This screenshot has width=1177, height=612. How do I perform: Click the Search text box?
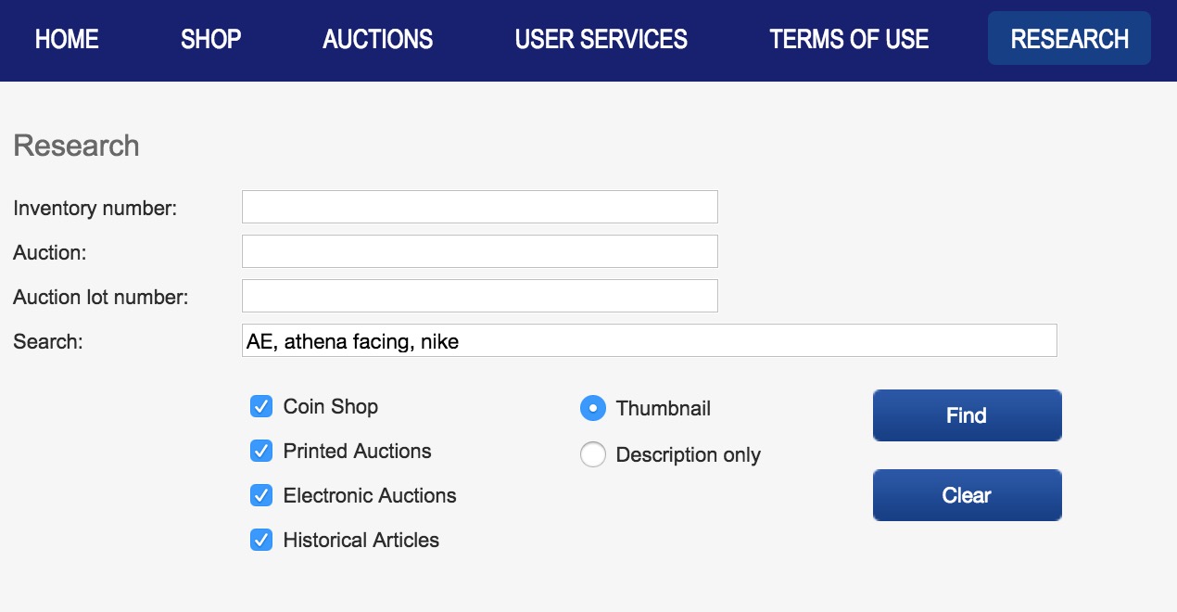(649, 340)
